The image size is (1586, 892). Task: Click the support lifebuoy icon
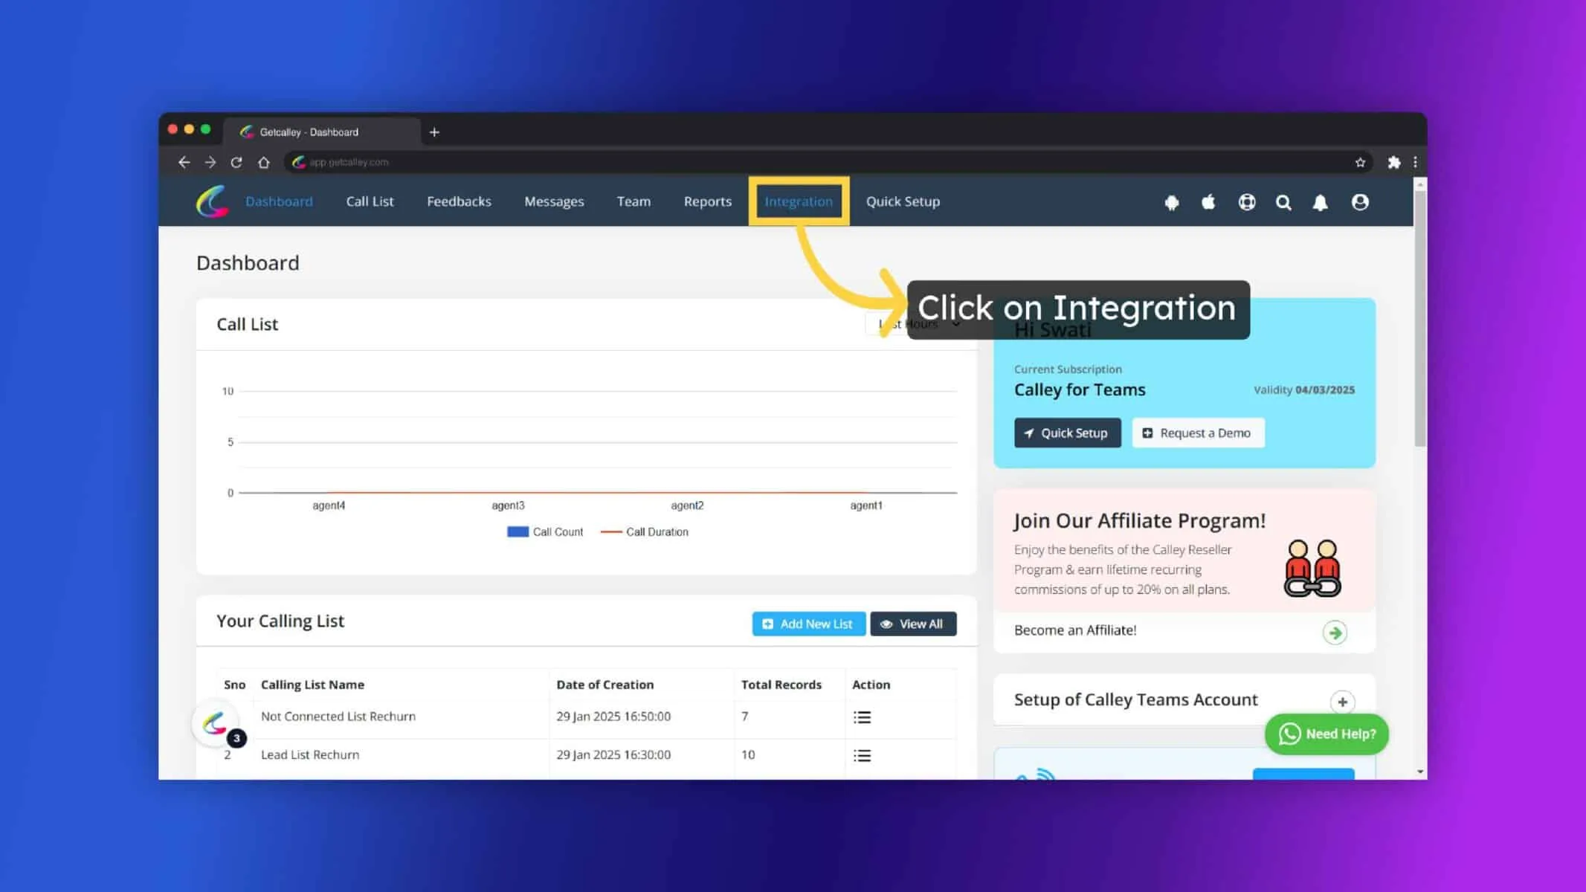1247,202
